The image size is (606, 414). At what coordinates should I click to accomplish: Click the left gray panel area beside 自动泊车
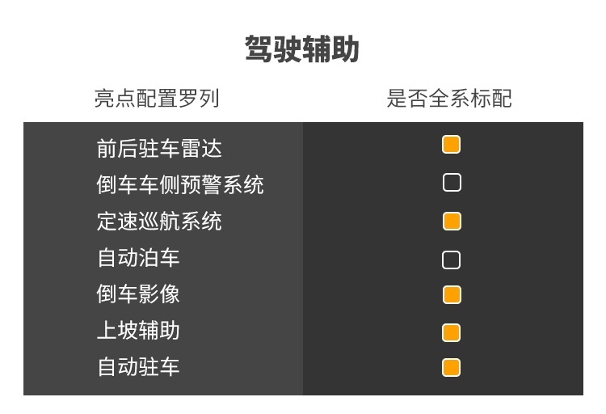tap(240, 258)
